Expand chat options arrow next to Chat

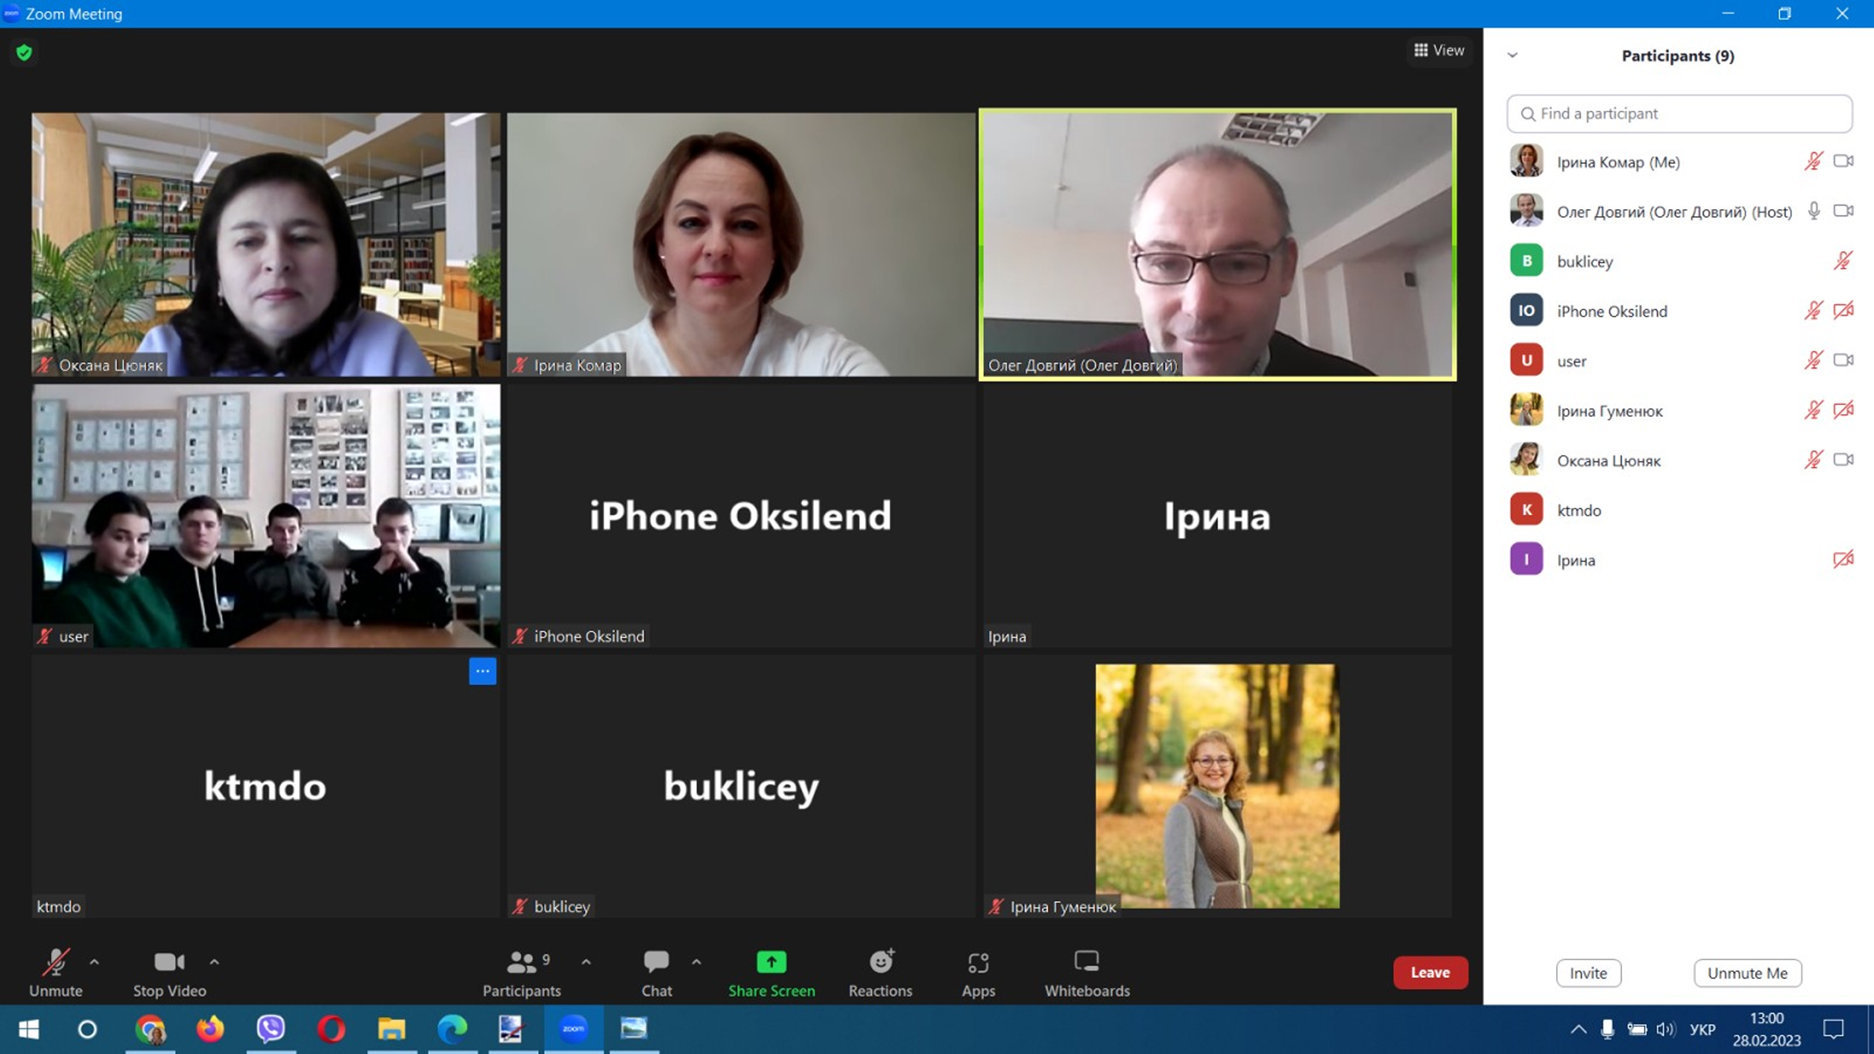[x=696, y=961]
